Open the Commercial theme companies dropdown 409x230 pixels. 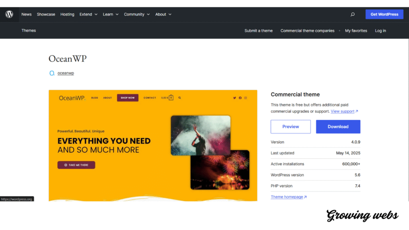(308, 30)
